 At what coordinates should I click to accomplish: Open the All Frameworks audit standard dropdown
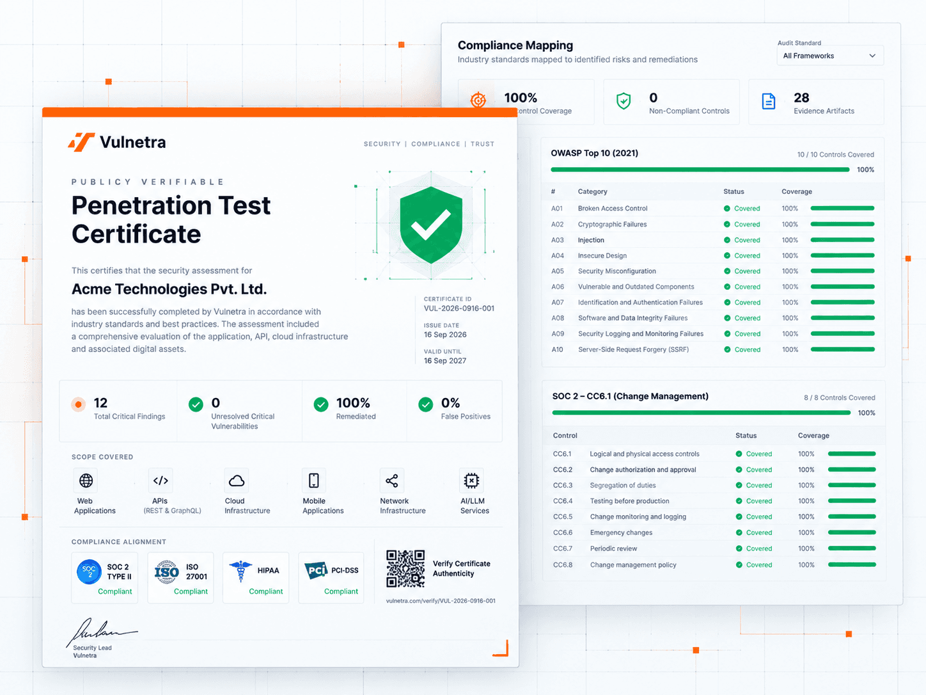tap(830, 56)
